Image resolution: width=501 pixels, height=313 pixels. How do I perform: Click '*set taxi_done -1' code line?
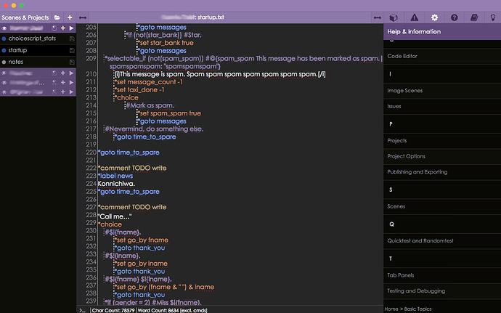139,90
